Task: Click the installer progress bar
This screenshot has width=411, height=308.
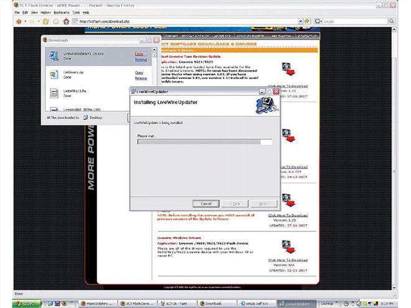Action: coord(205,142)
